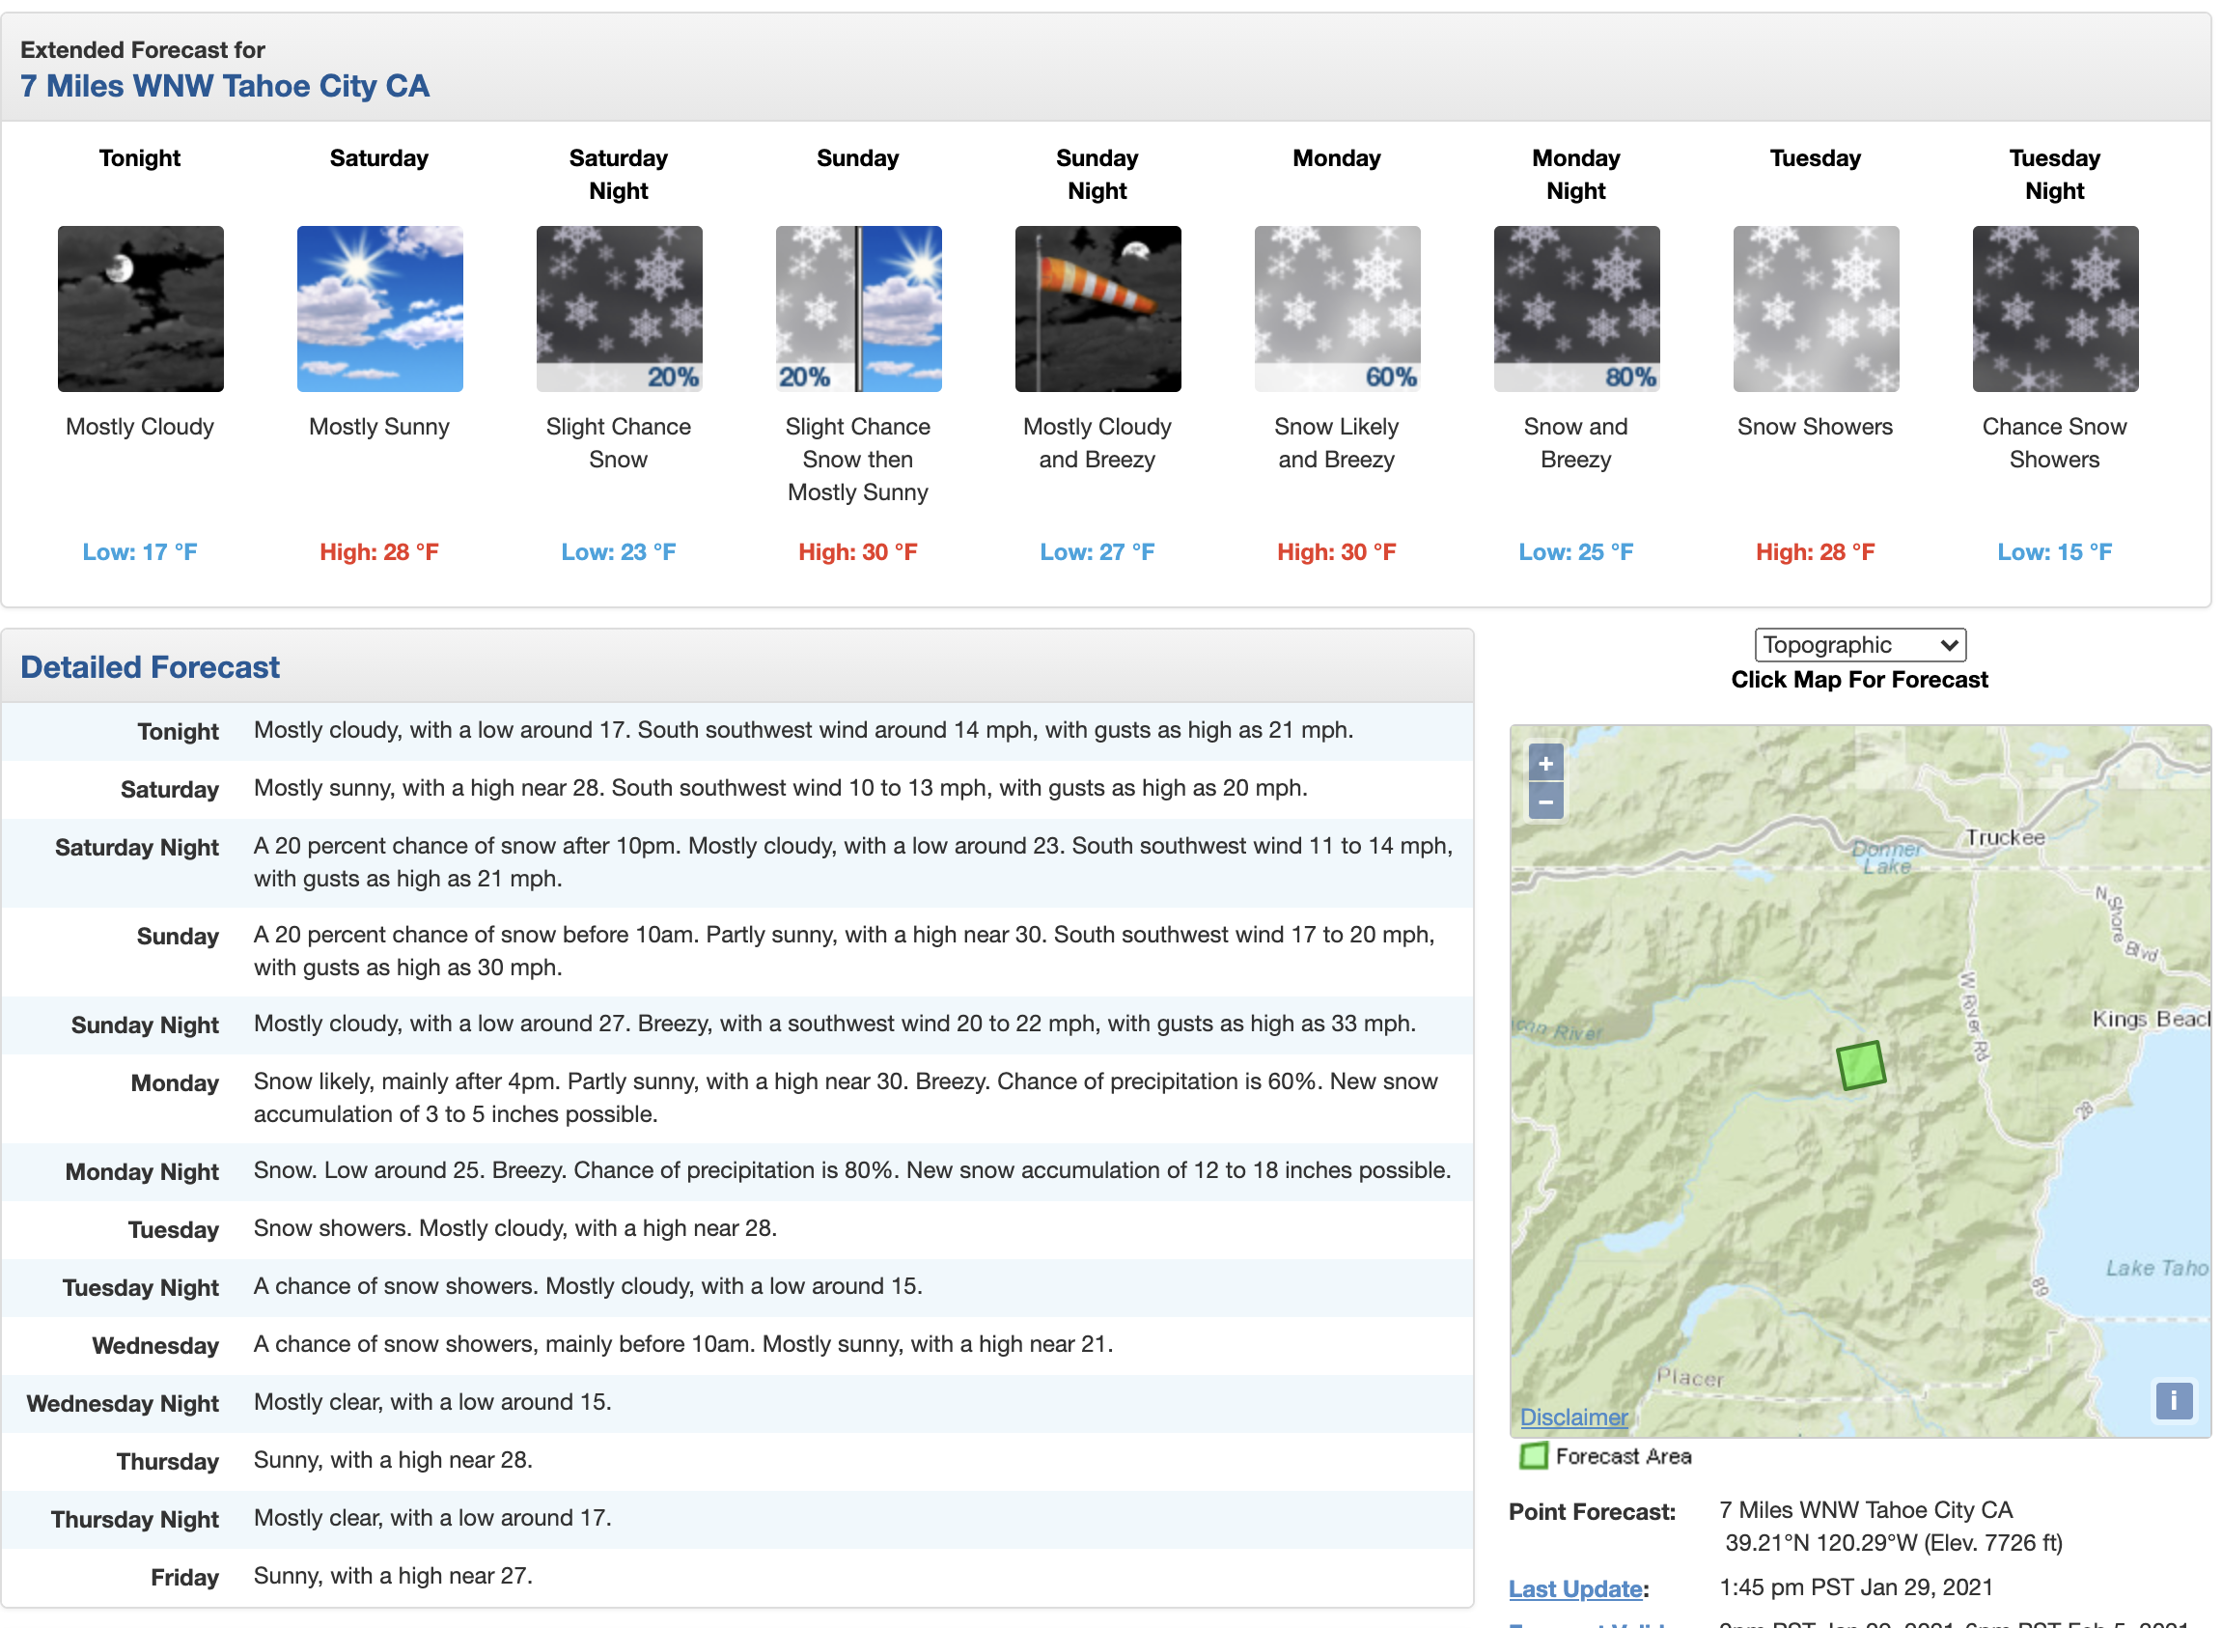Click the Tonight mostly cloudy moon icon
This screenshot has width=2222, height=1628.
pos(141,309)
